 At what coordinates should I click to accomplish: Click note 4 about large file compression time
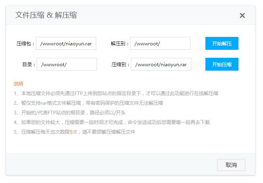tap(112, 122)
